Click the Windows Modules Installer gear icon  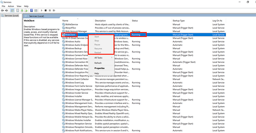(x=63, y=120)
